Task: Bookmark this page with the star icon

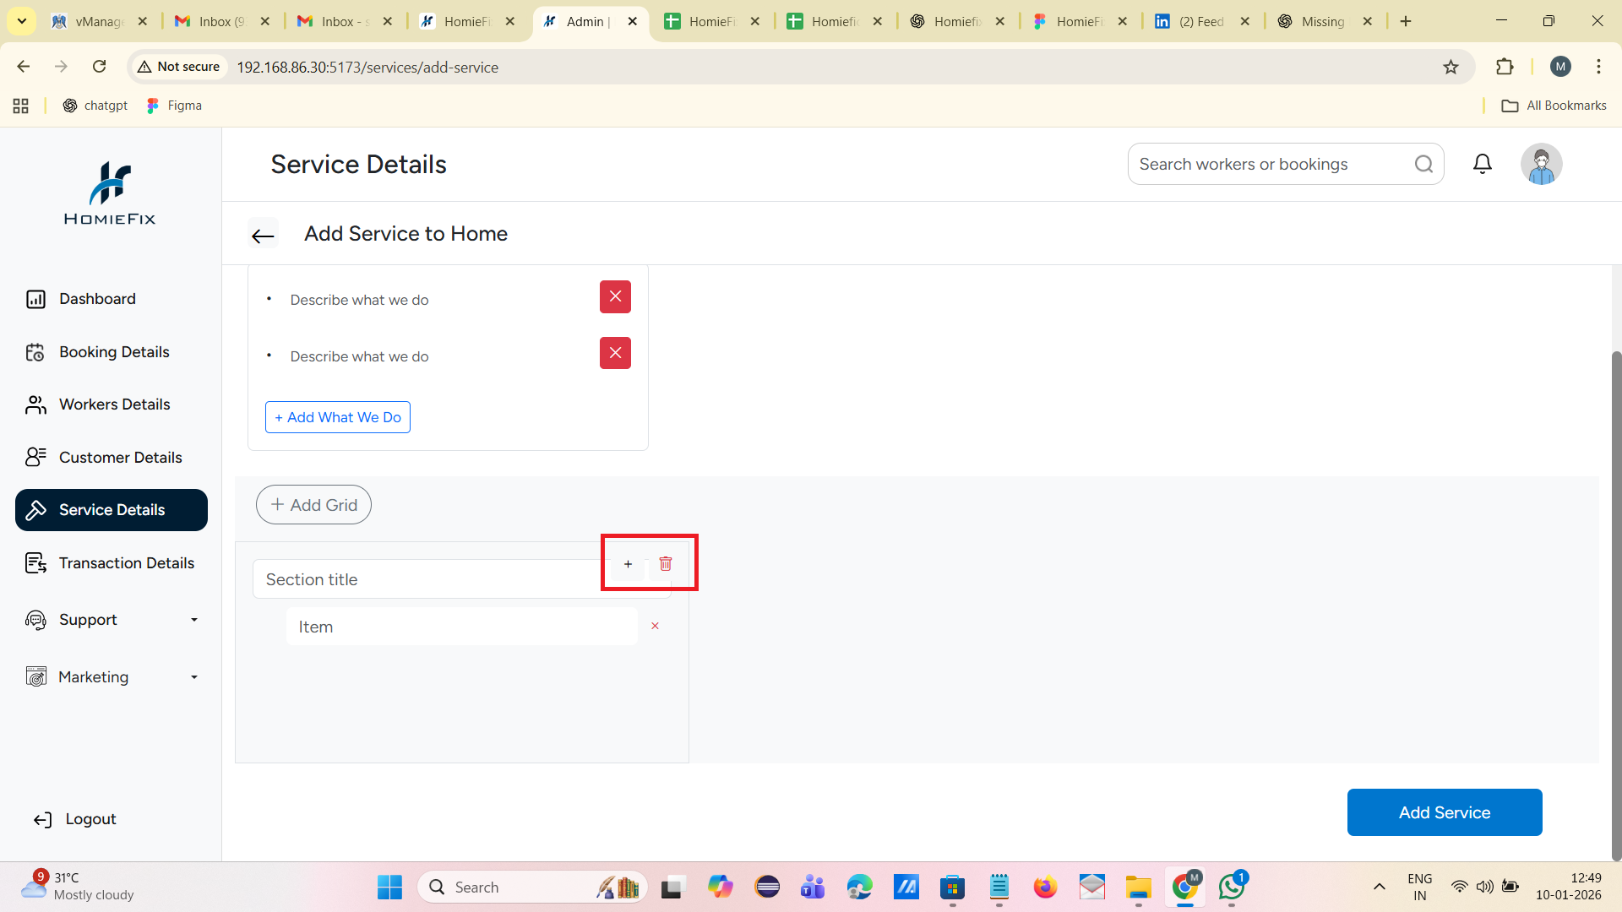Action: (x=1451, y=67)
